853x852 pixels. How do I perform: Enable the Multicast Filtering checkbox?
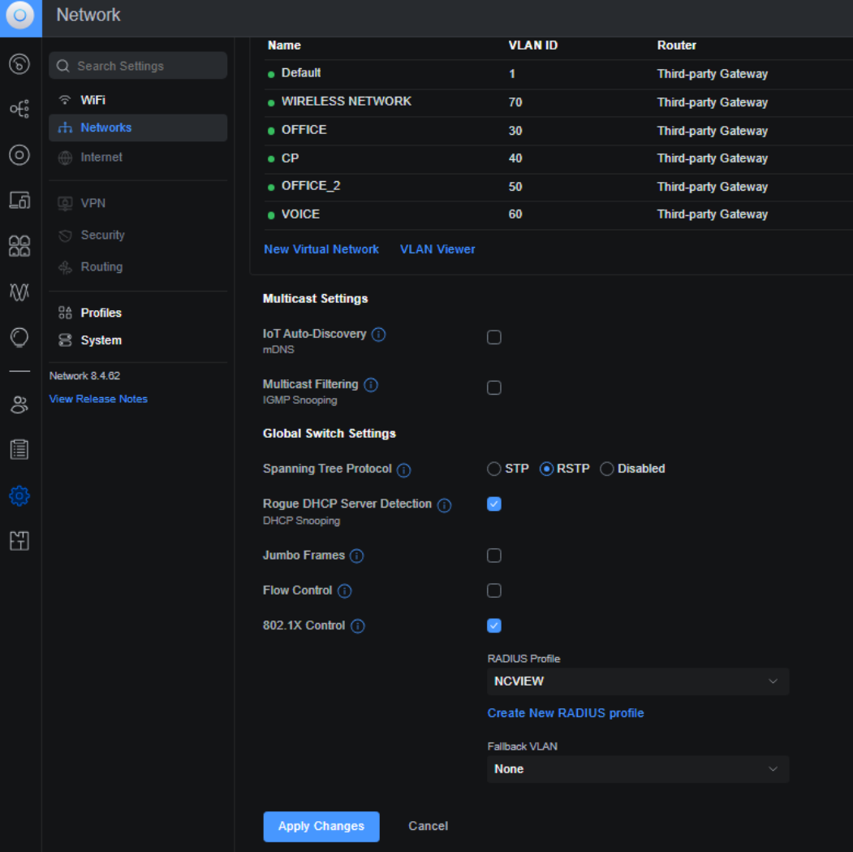pos(494,387)
